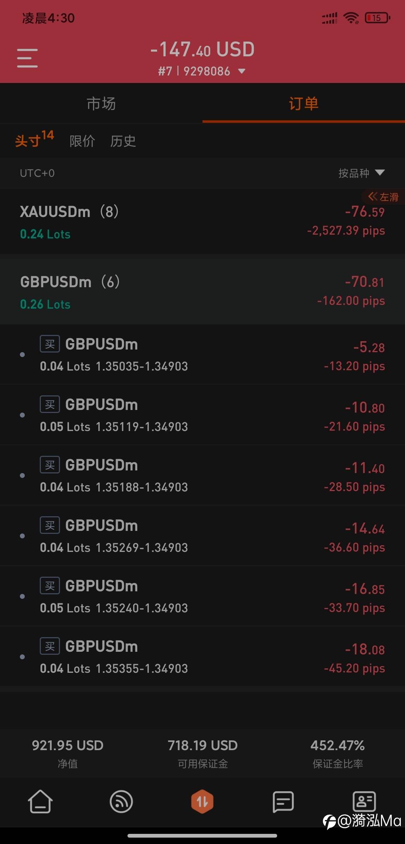Screen dimensions: 405x844
Task: Tap the home icon in bottom bar
Action: click(40, 802)
